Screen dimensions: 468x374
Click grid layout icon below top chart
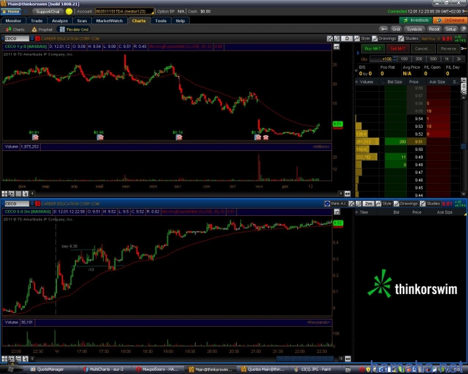tap(5, 194)
